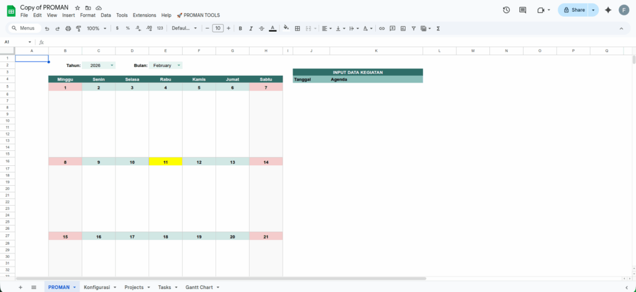Add a new sheet with plus button
636x292 pixels.
(x=20, y=287)
